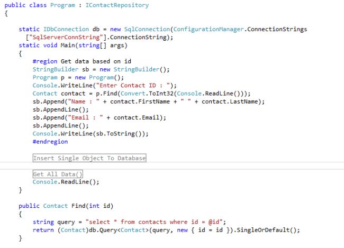Click 'ConfigurationManager' in the connection line

(x=209, y=29)
